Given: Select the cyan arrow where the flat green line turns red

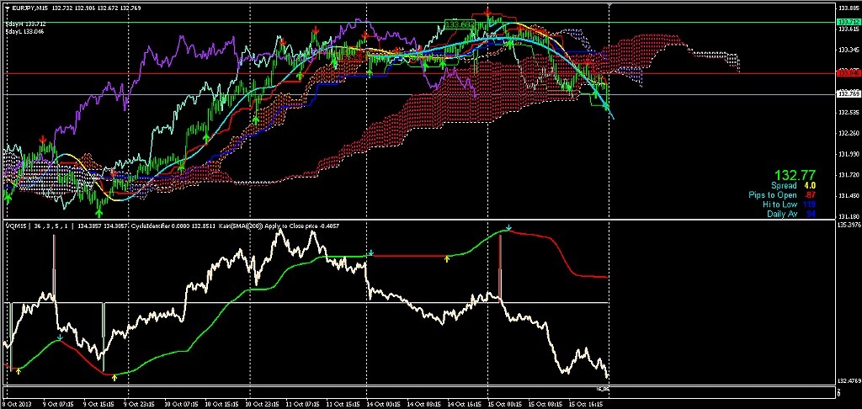Looking at the screenshot, I should [x=371, y=252].
